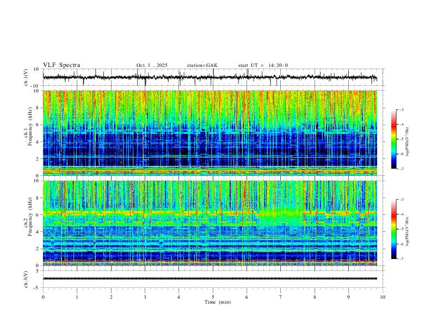
Task: Click the "ch.3(V)" axis label
Action: coord(26,279)
